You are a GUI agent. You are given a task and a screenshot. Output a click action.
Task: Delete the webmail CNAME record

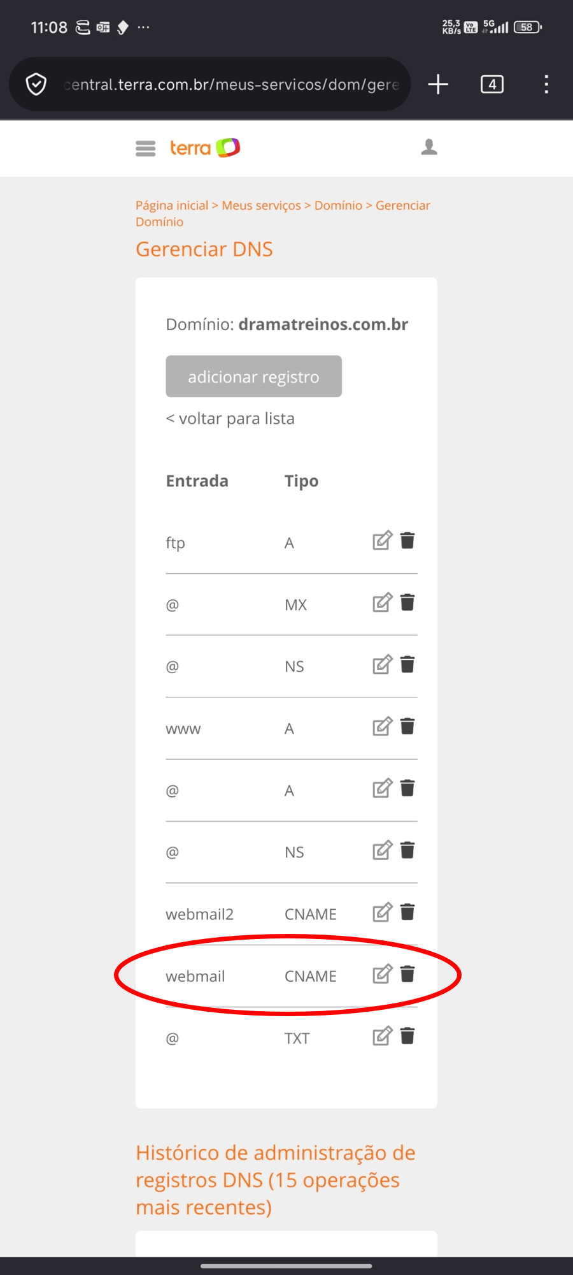(x=407, y=974)
